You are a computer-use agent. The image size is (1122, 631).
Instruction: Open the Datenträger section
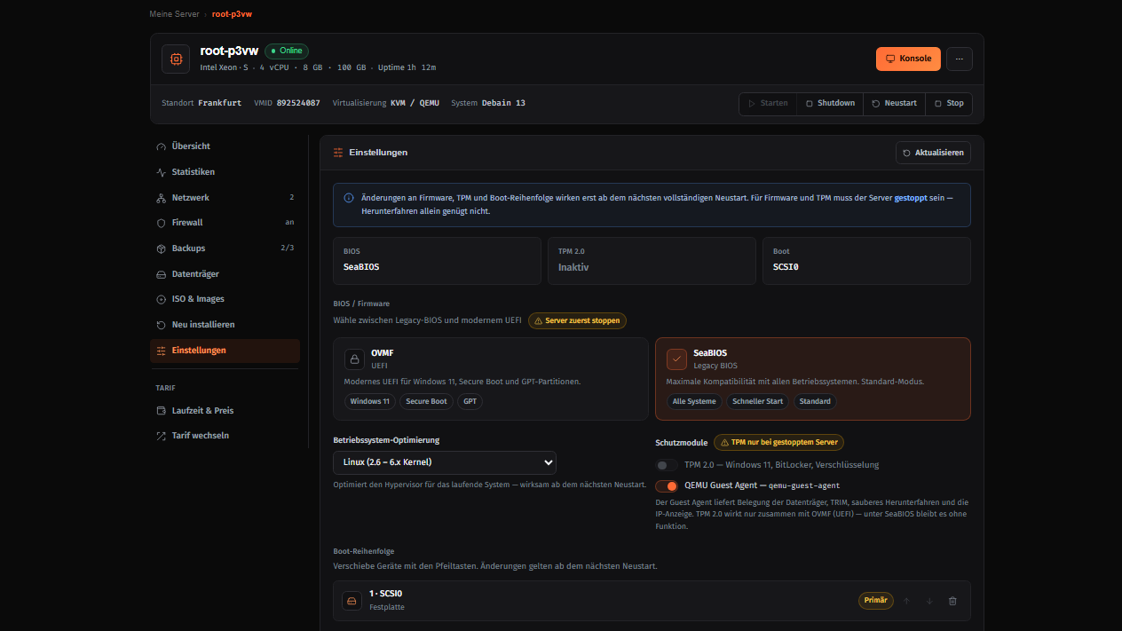(x=225, y=274)
